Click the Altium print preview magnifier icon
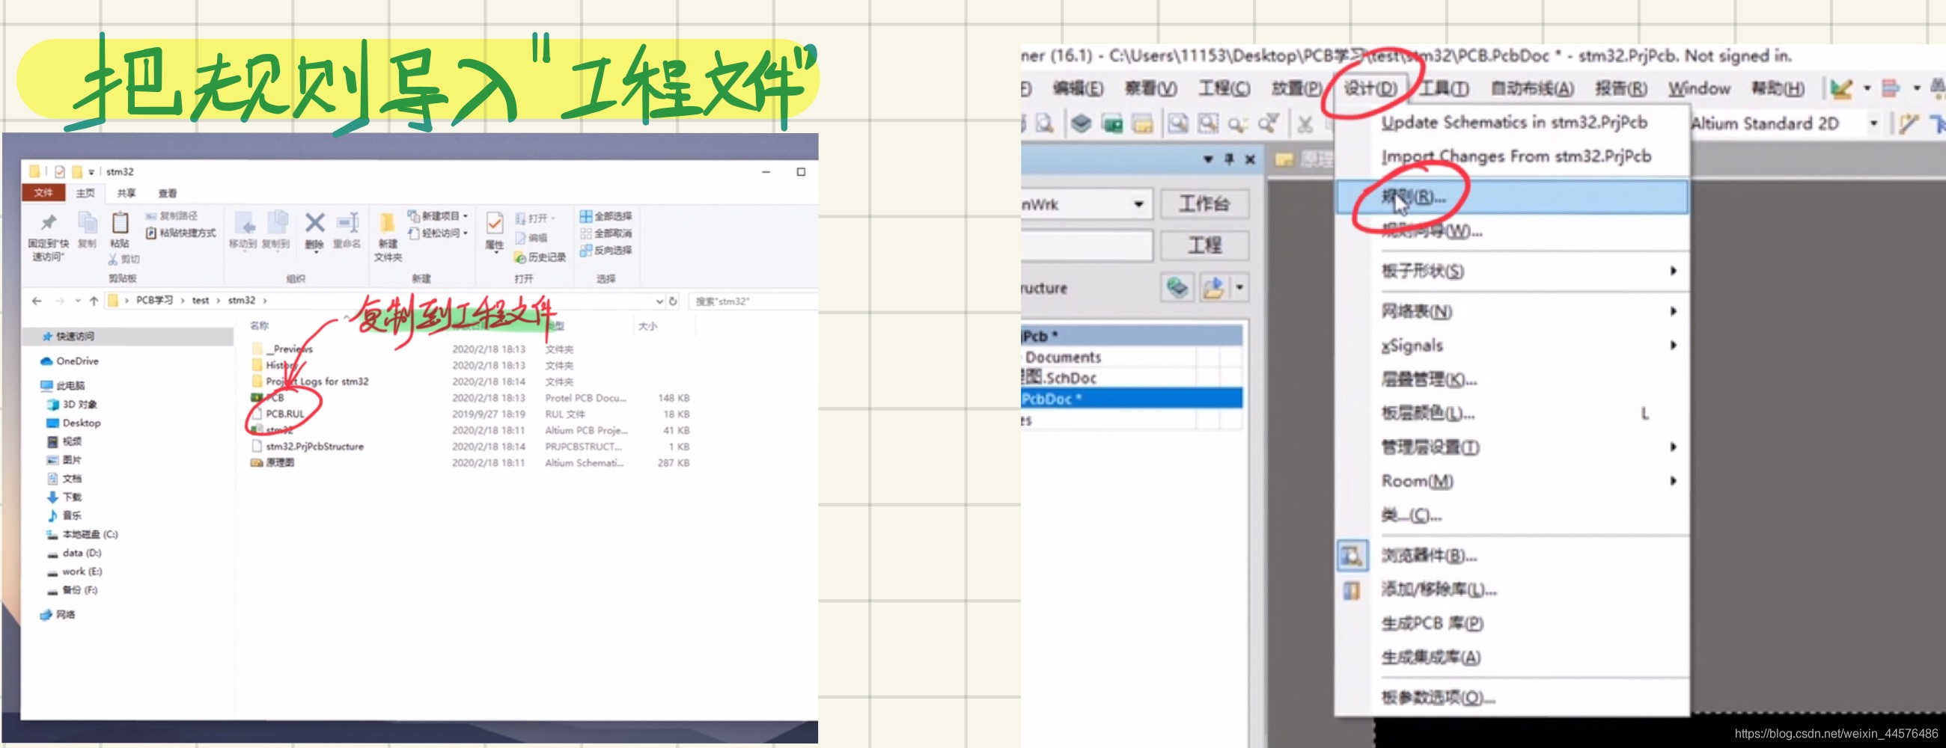This screenshot has height=748, width=1946. [x=1045, y=122]
